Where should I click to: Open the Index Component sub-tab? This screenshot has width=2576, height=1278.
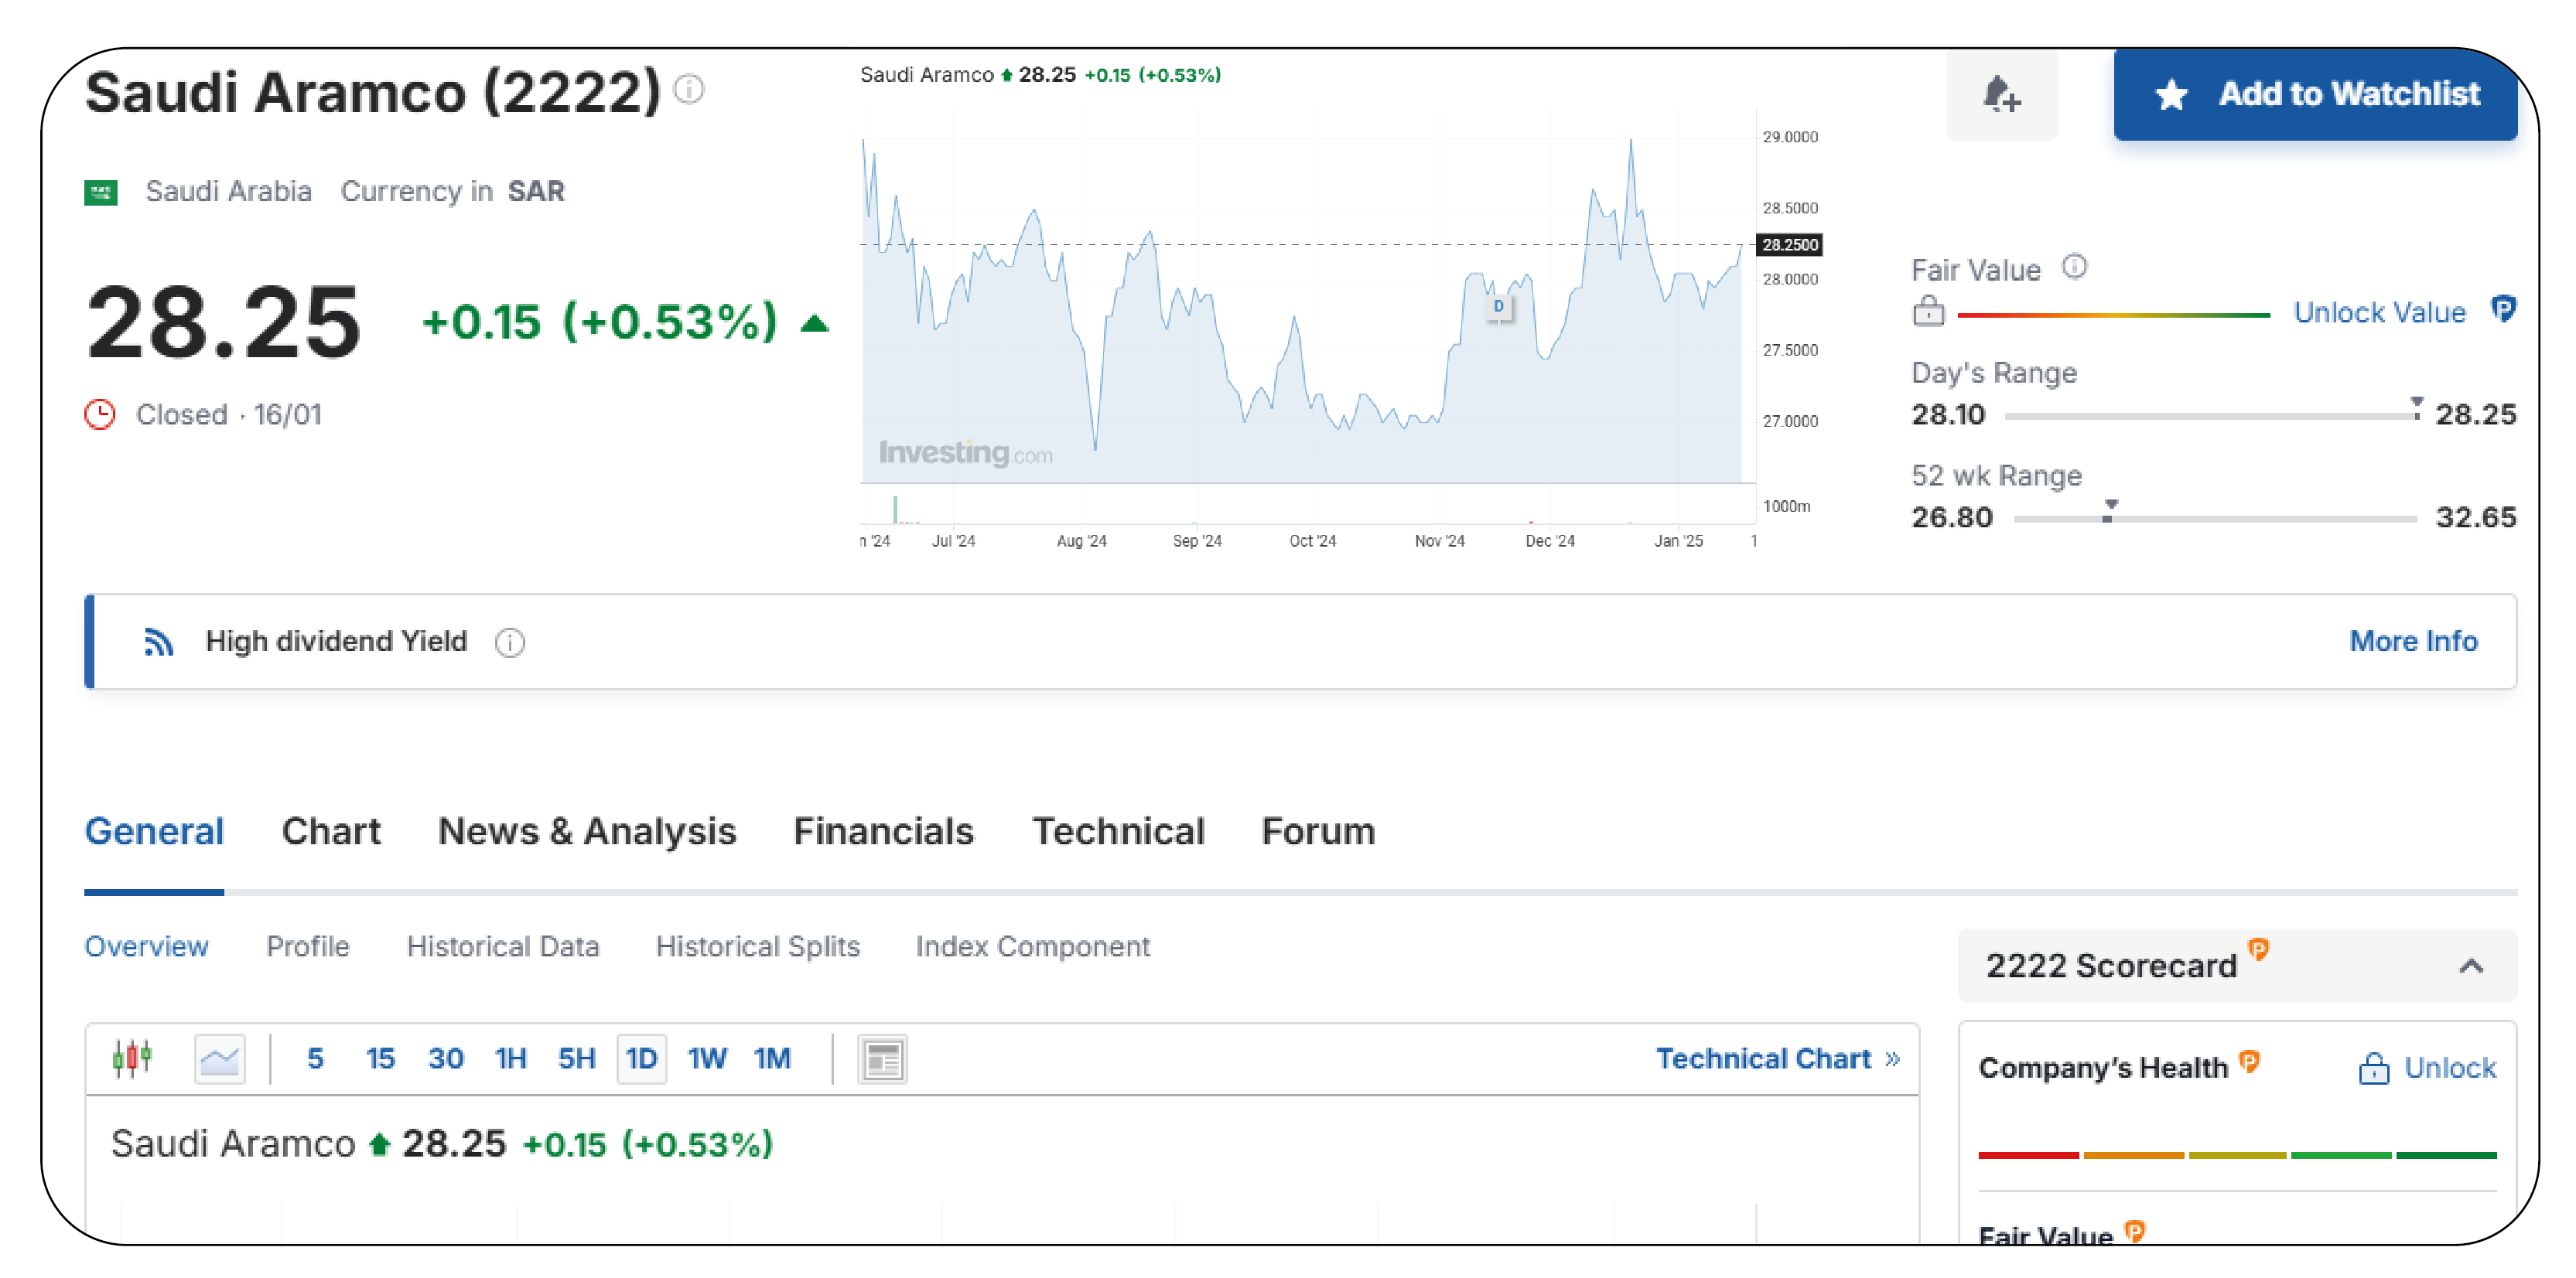click(1033, 946)
